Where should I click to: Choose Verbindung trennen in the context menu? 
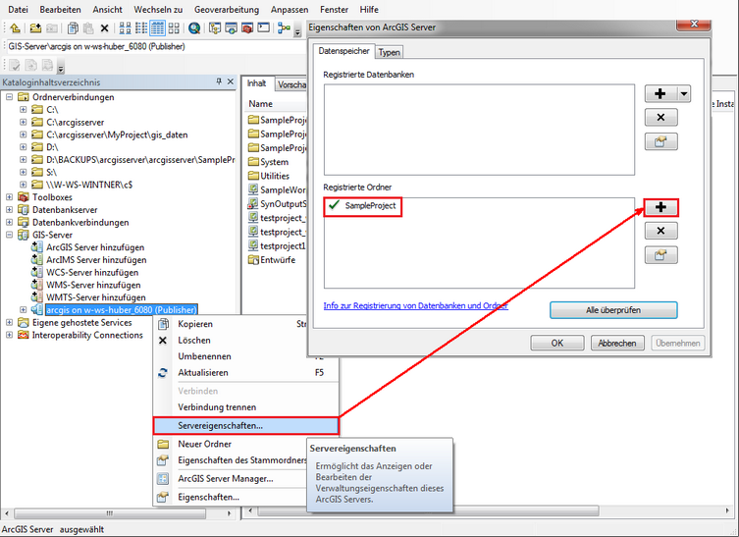(x=246, y=406)
